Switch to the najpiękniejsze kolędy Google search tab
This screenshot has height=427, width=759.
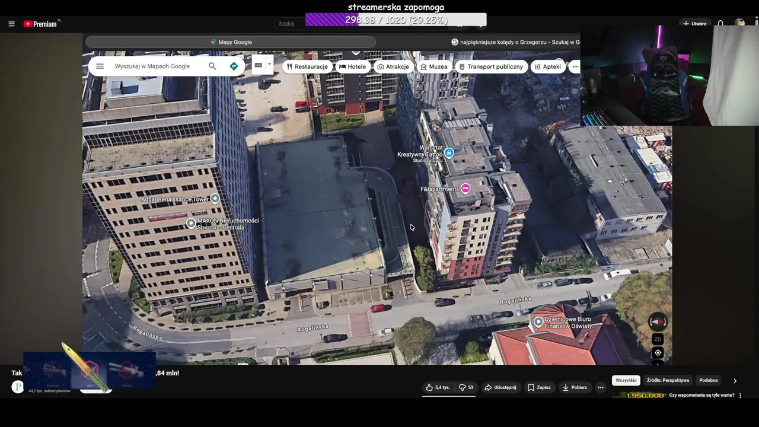[x=515, y=42]
